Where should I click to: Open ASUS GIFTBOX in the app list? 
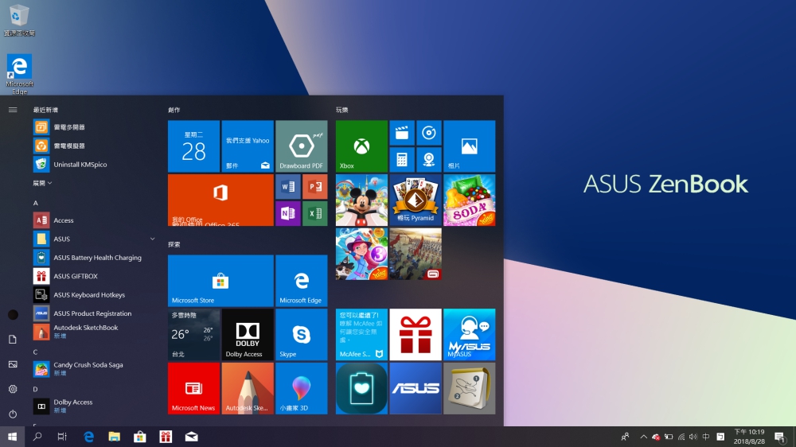click(95, 276)
